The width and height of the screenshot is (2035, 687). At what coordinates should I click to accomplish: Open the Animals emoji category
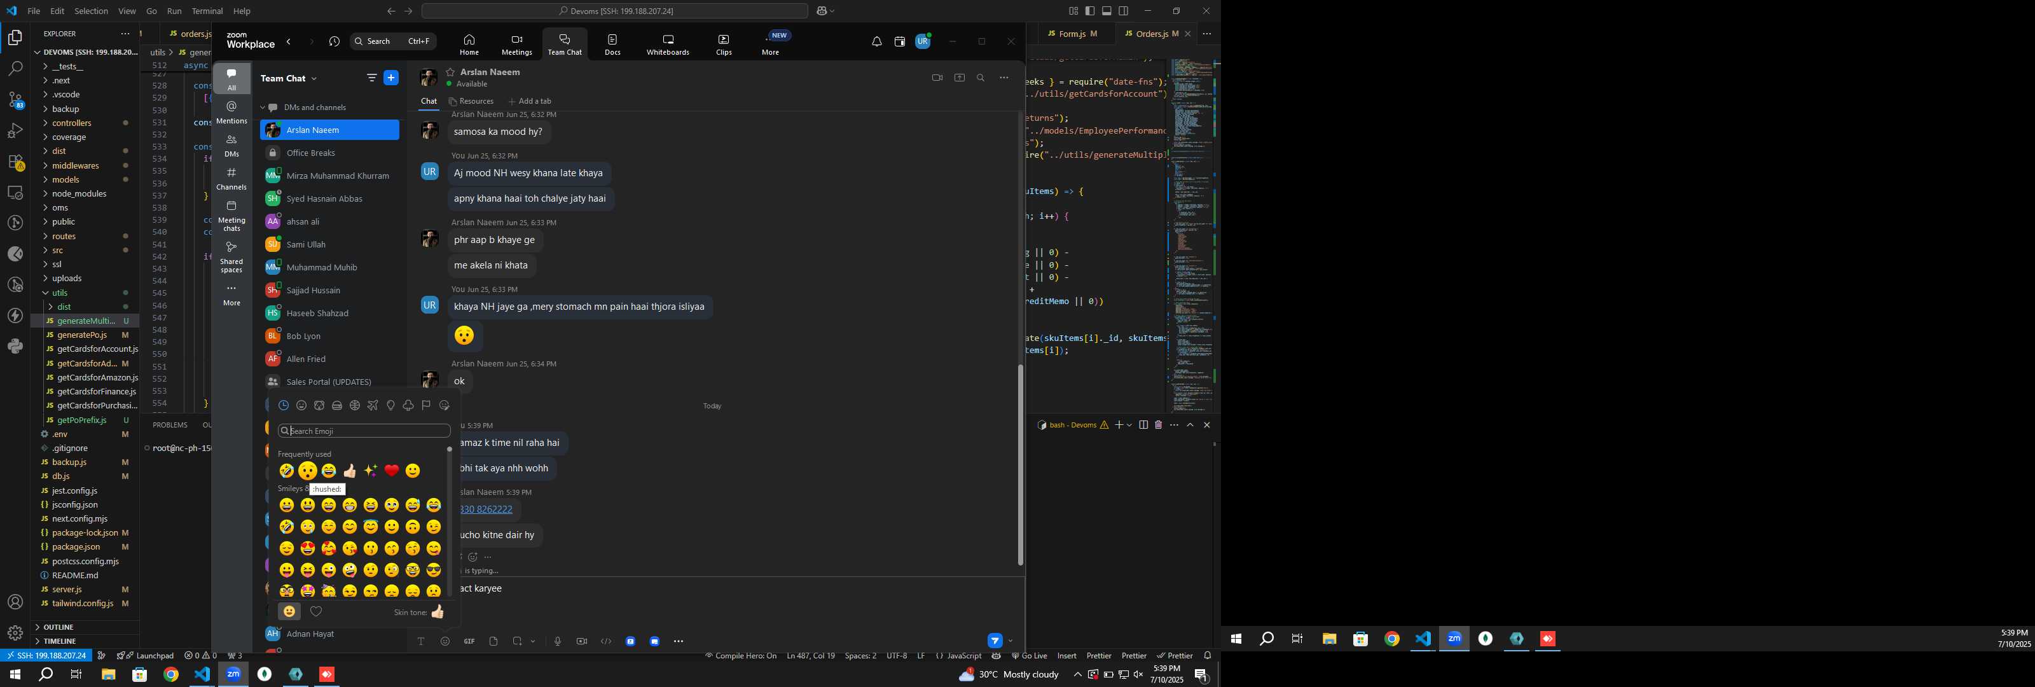319,405
